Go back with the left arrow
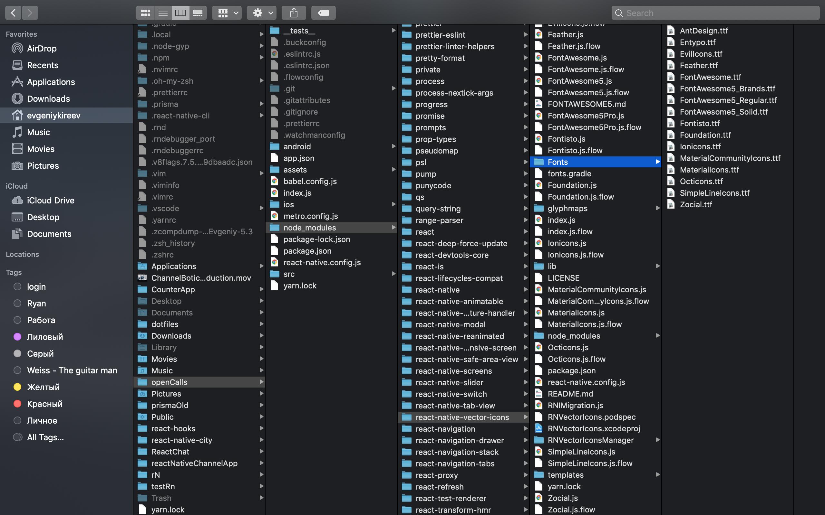Image resolution: width=825 pixels, height=515 pixels. [13, 13]
